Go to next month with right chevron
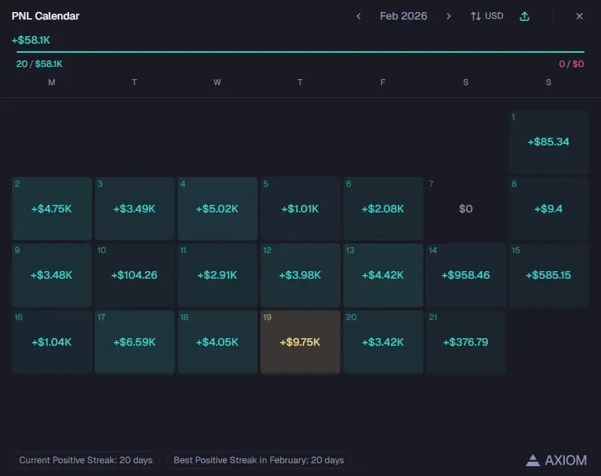 (448, 16)
